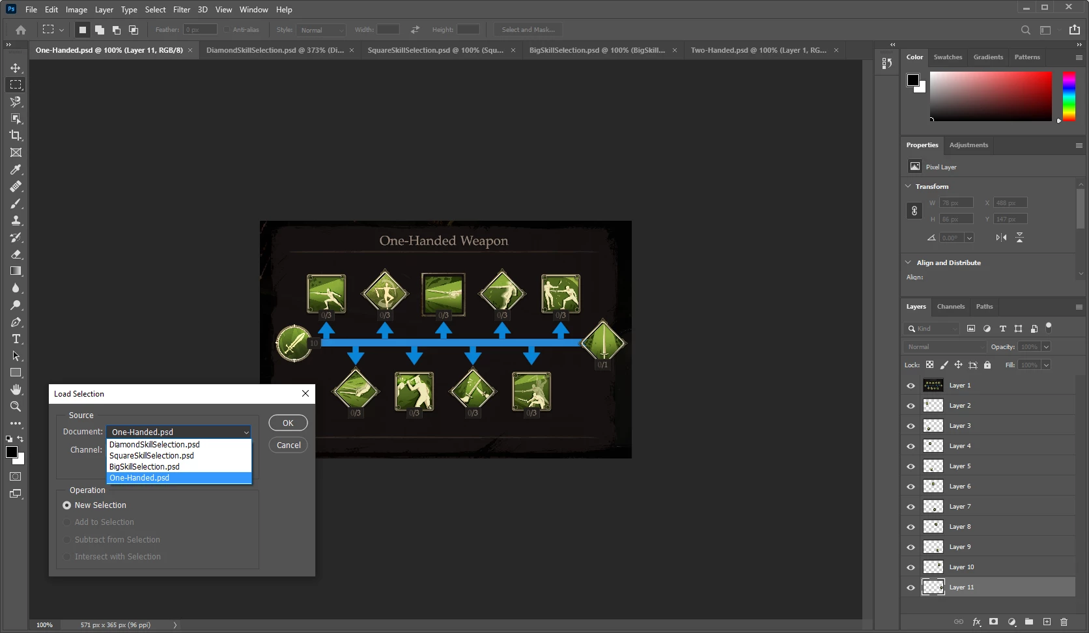Select the Brush tool
The width and height of the screenshot is (1089, 633).
tap(16, 203)
